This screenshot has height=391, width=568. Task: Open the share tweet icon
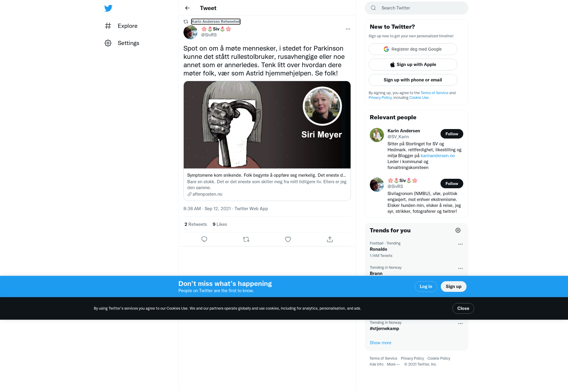click(330, 239)
